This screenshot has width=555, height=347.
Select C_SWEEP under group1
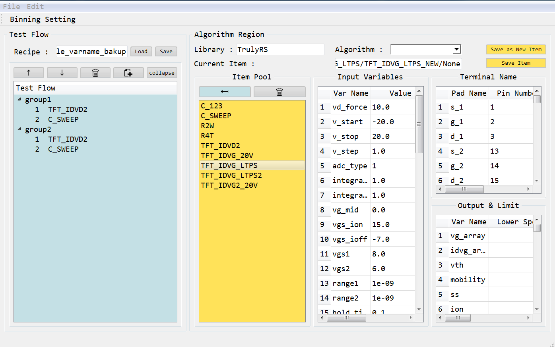[63, 120]
